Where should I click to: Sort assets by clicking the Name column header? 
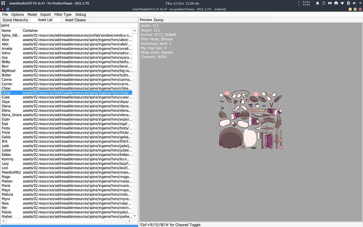click(x=7, y=31)
